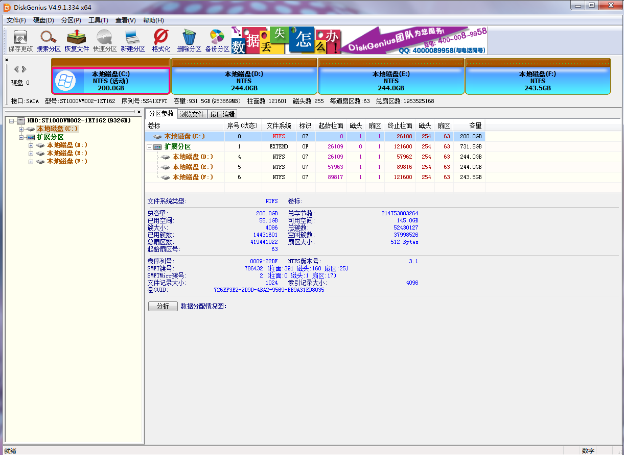Click the 新建分区 (new partition) icon
This screenshot has width=624, height=455.
[132, 40]
